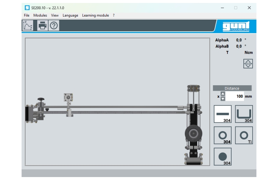Screen dimensions: 278x180
Task: Click the SE200.10 application title icon
Action: point(27,8)
